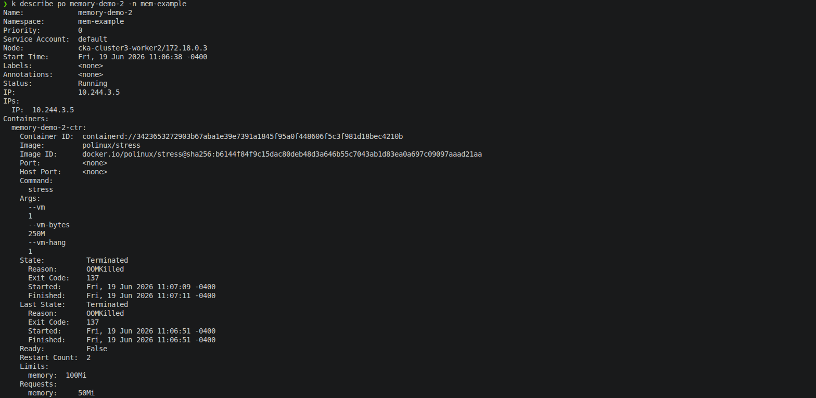Screen dimensions: 816x398
Task: Click the namespace value mem-example
Action: pyautogui.click(x=101, y=21)
